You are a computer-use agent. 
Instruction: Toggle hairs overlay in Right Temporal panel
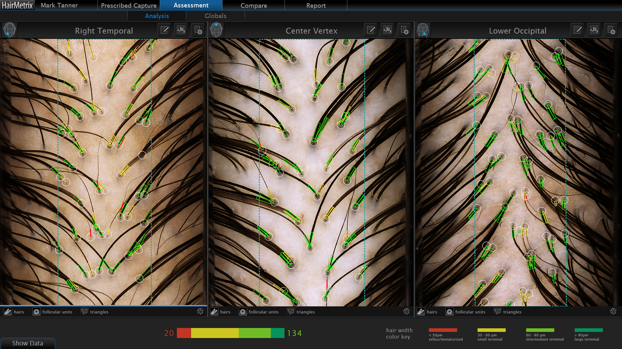click(x=14, y=312)
